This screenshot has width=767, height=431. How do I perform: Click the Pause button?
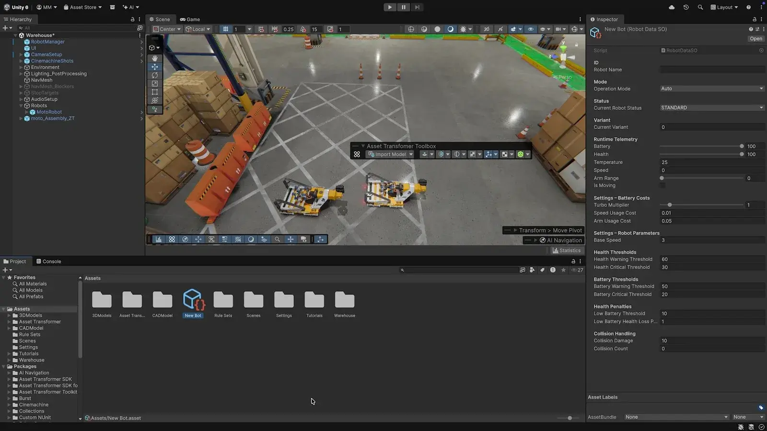pyautogui.click(x=404, y=7)
